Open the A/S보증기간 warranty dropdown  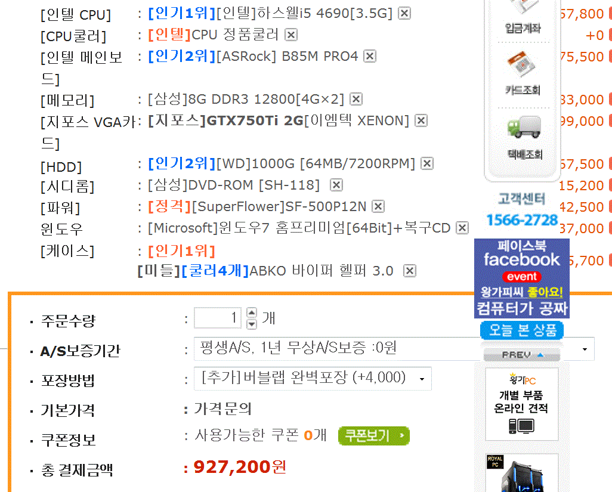click(x=394, y=349)
